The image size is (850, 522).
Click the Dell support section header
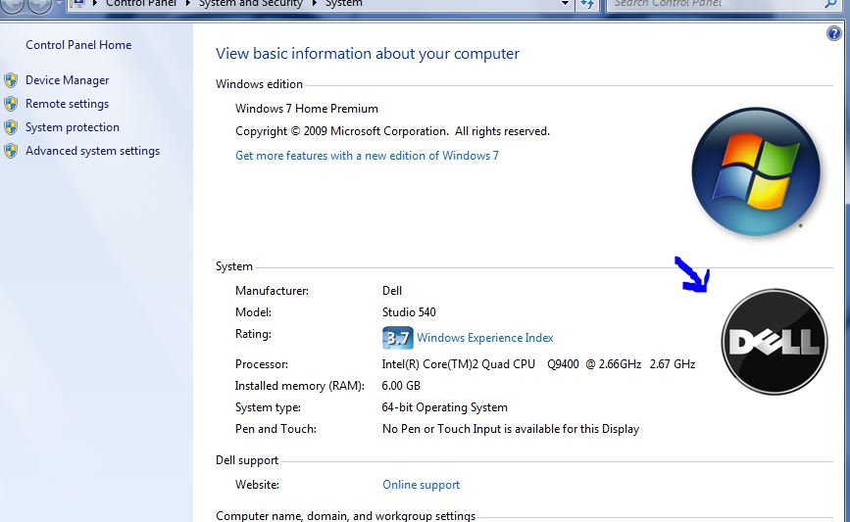[247, 460]
